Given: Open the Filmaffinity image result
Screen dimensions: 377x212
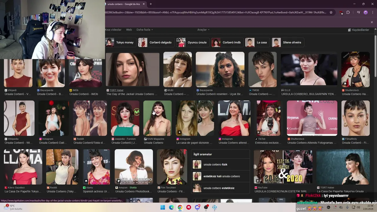Looking at the screenshot, I should click(x=355, y=118).
